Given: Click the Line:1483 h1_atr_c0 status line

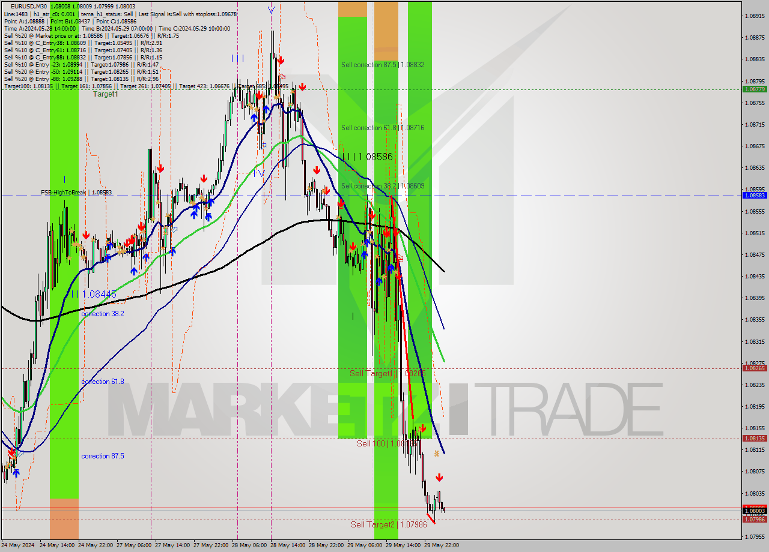Looking at the screenshot, I should [x=120, y=14].
